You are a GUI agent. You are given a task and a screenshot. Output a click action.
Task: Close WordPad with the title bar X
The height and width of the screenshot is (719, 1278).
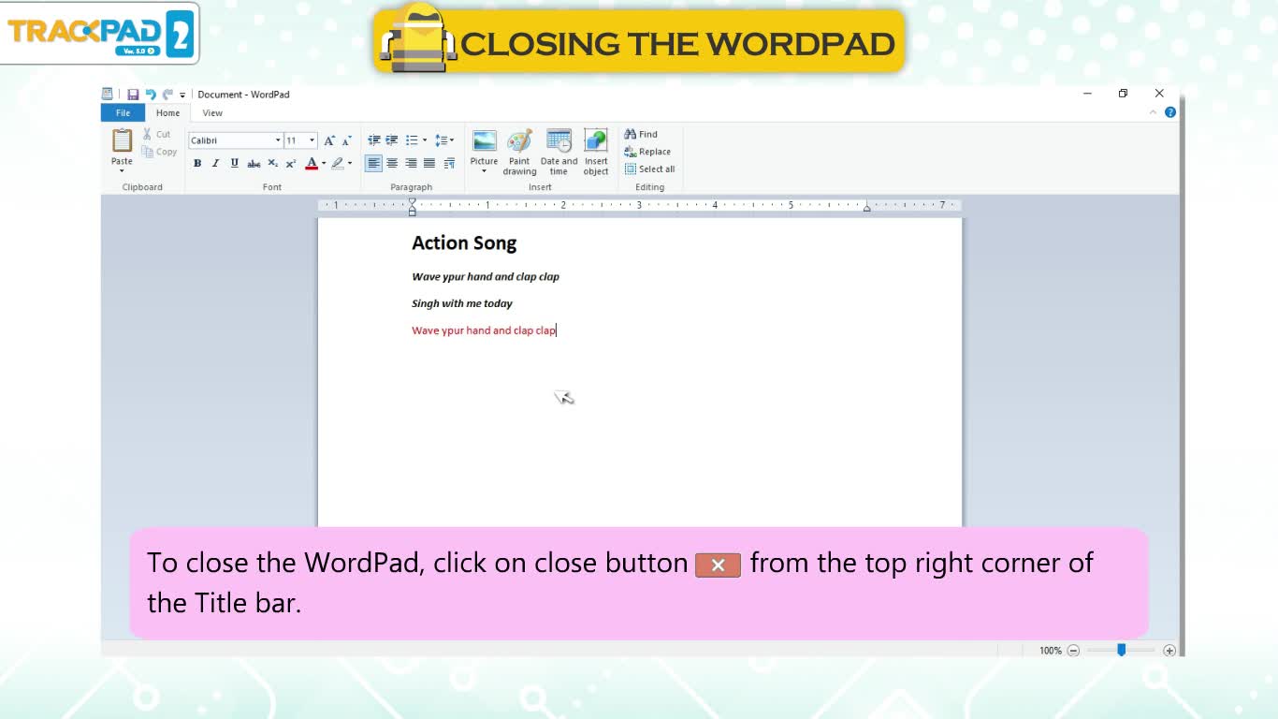[1159, 94]
